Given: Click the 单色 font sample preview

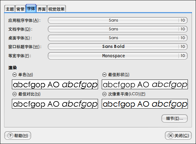Looking at the screenshot, I should (55, 85).
